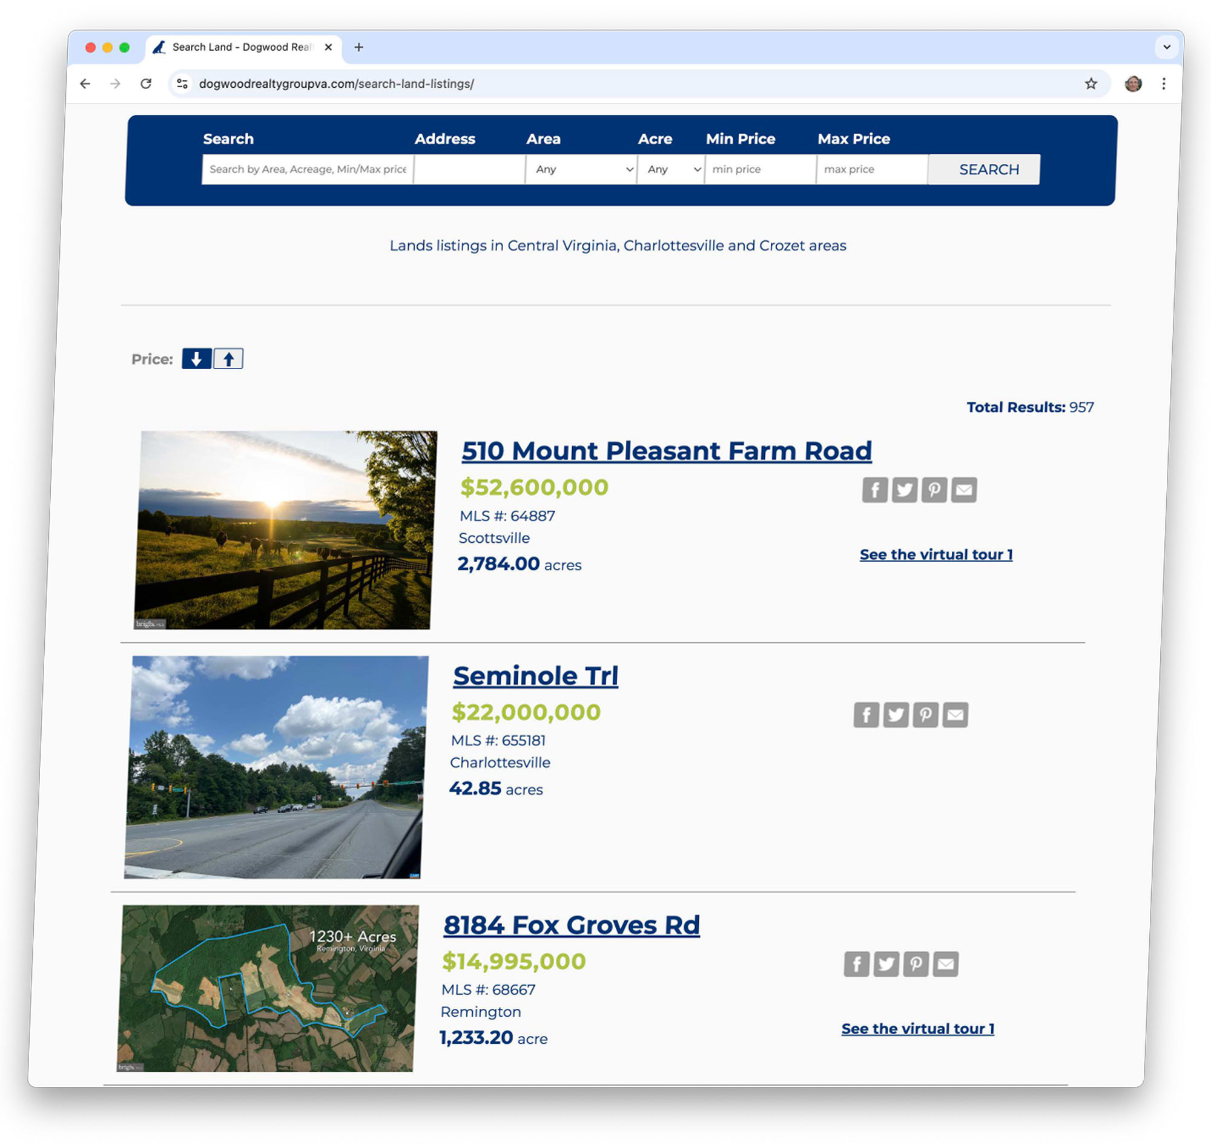Bookmark this page with the star icon

[x=1091, y=84]
